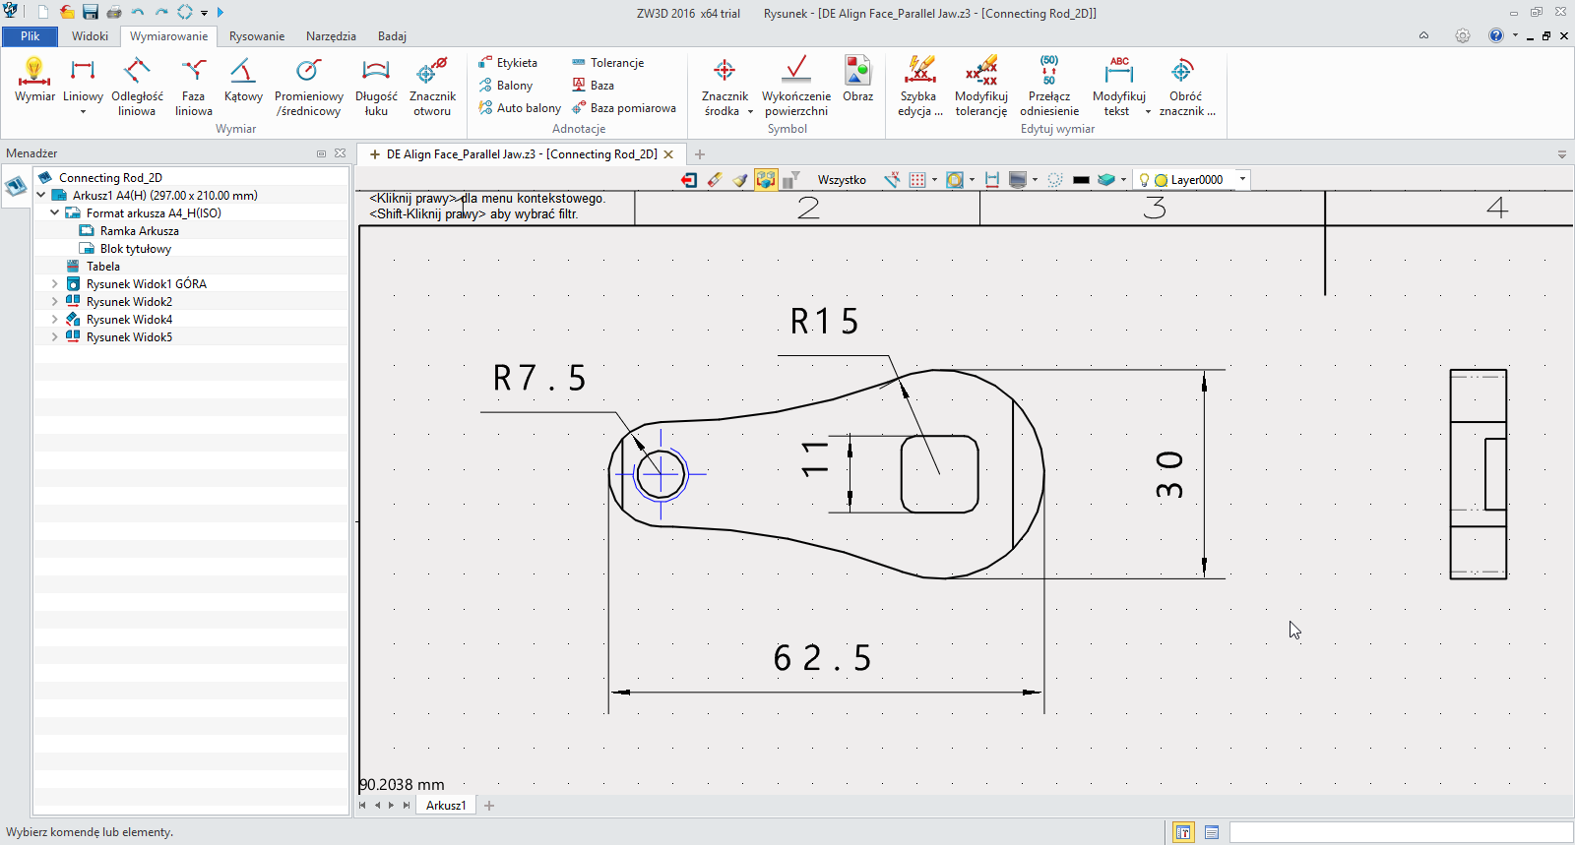
Task: Select the Arkusz1 sheet tab at bottom
Action: click(x=446, y=806)
